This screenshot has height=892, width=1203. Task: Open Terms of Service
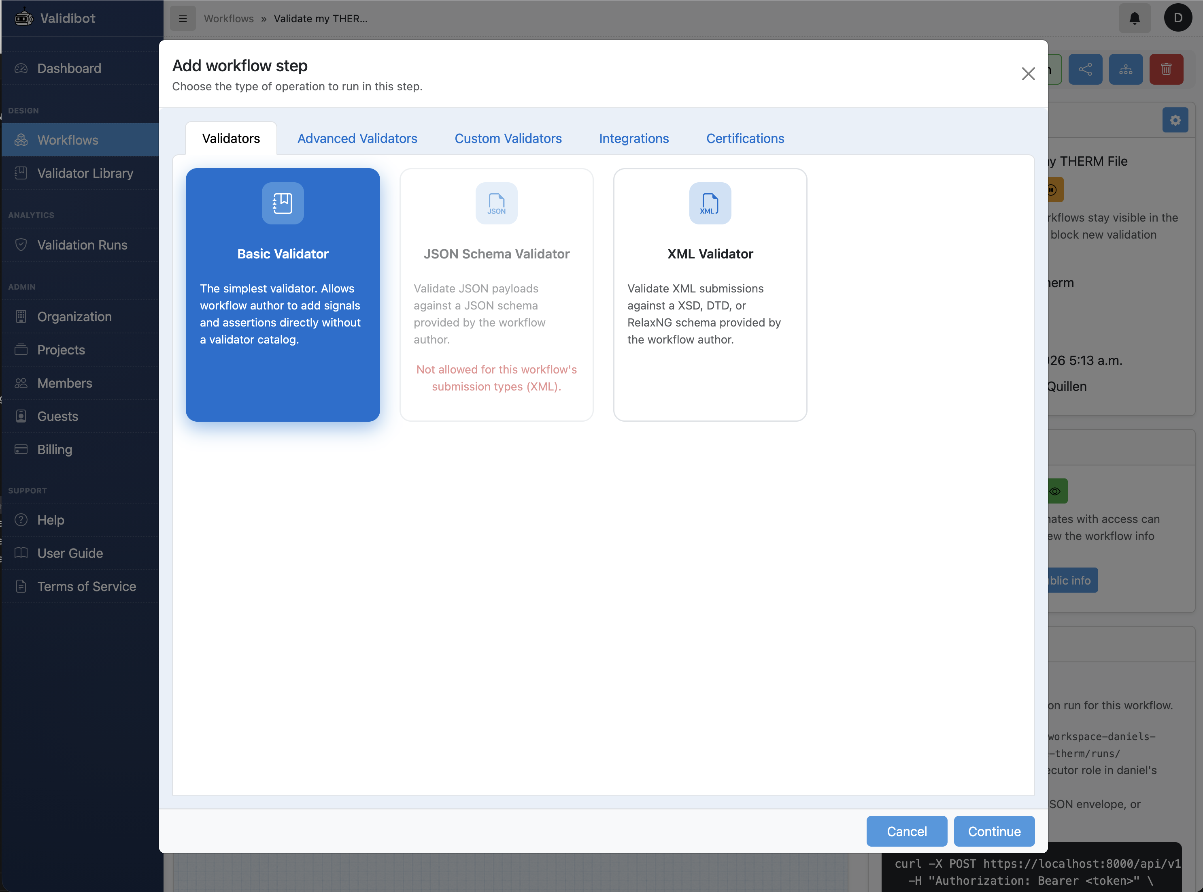pos(86,587)
